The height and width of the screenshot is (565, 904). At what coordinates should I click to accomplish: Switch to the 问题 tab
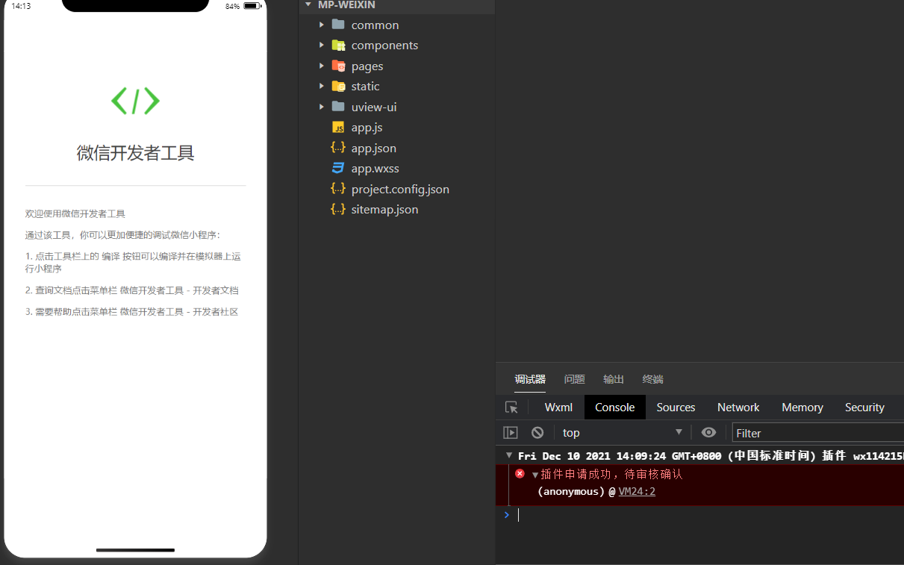[x=575, y=379]
